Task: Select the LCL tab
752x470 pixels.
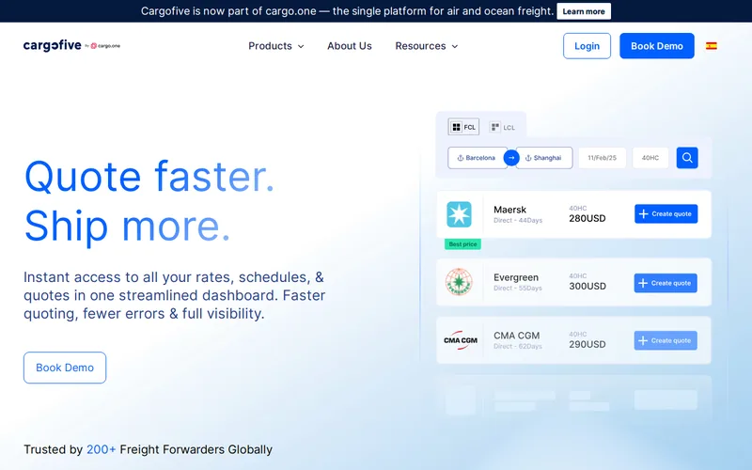Action: pyautogui.click(x=502, y=127)
